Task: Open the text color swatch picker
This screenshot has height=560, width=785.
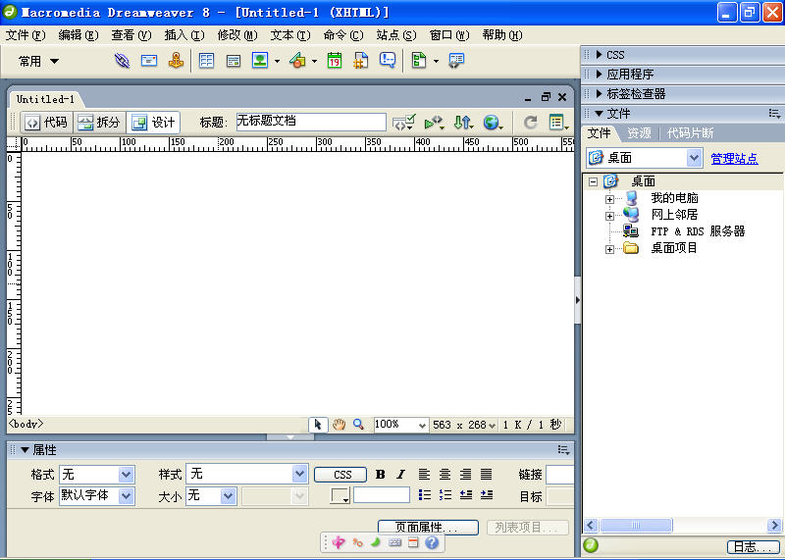Action: point(340,496)
